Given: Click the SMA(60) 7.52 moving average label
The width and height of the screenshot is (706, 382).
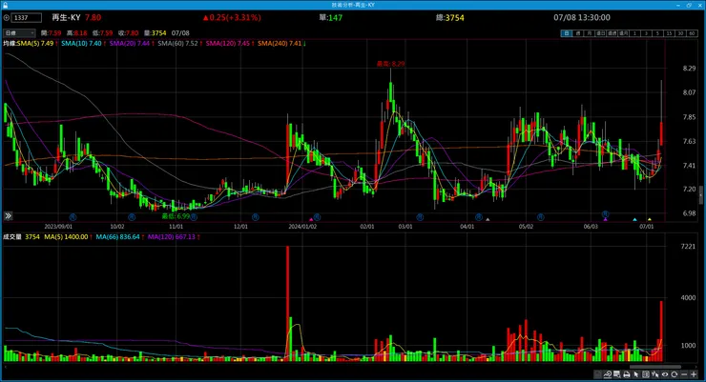Looking at the screenshot, I should pyautogui.click(x=177, y=44).
